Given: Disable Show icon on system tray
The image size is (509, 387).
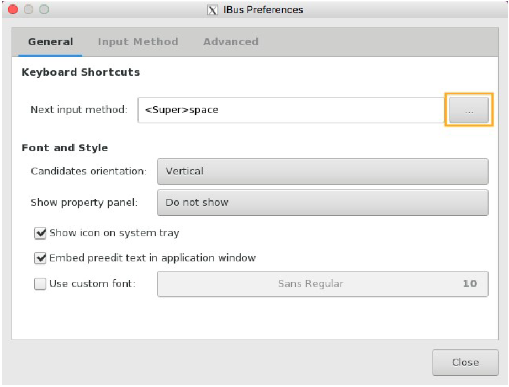Looking at the screenshot, I should click(40, 234).
